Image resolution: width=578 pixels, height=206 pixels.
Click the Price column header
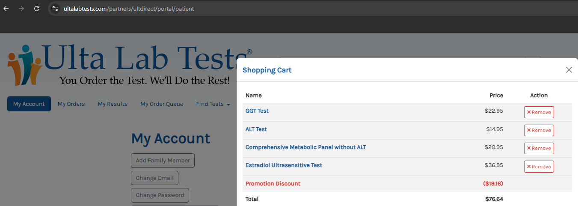point(496,96)
